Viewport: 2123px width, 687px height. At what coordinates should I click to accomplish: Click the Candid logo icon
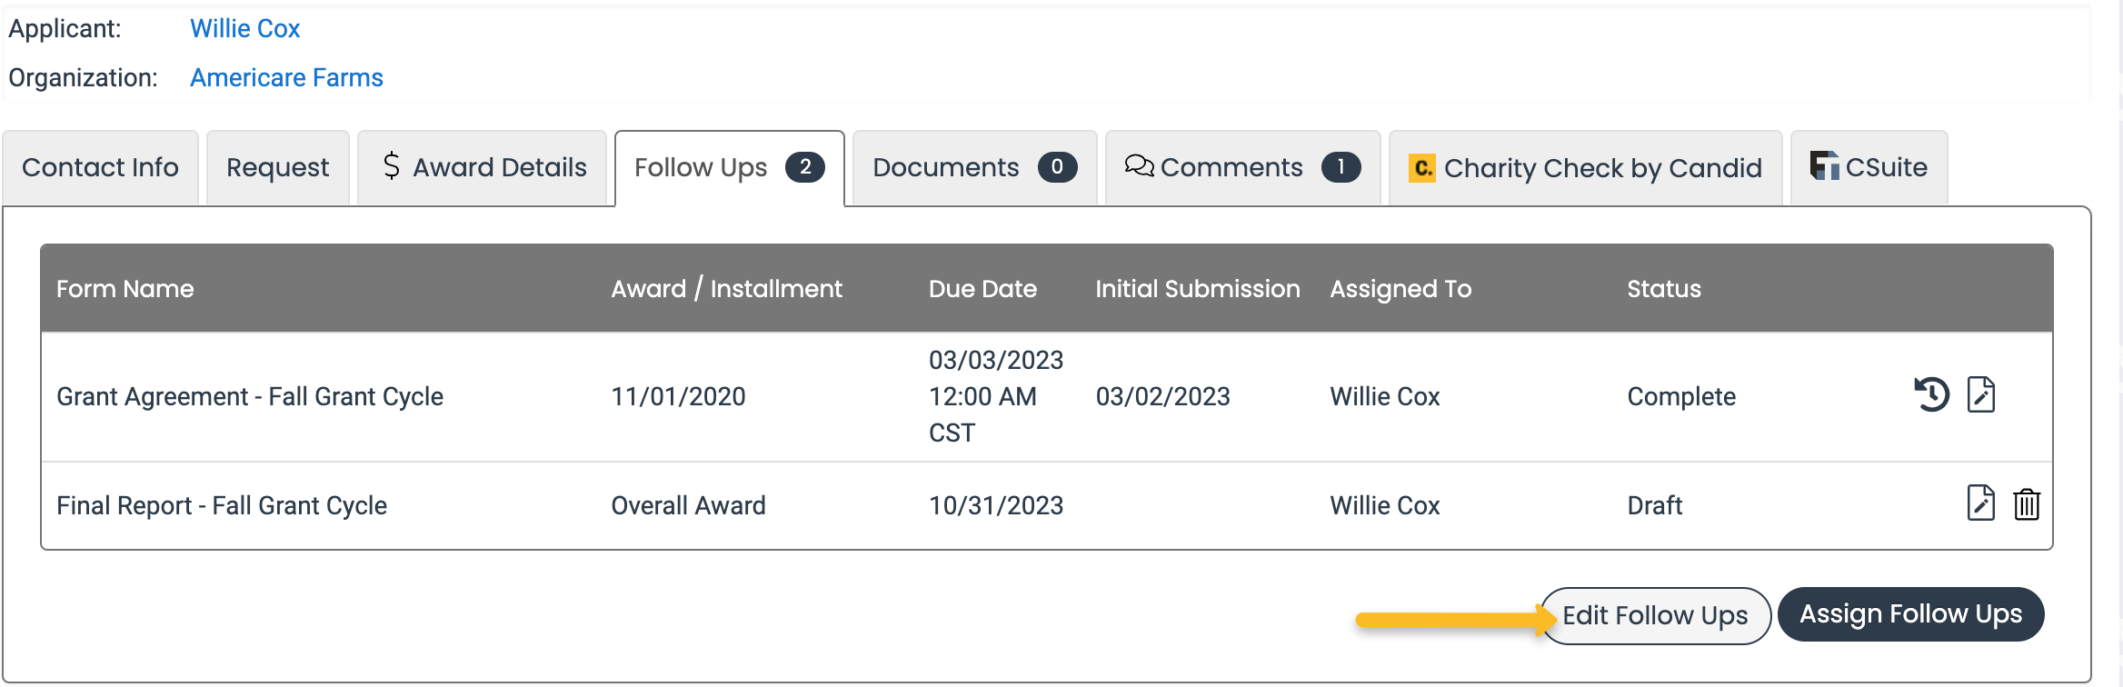1422,168
